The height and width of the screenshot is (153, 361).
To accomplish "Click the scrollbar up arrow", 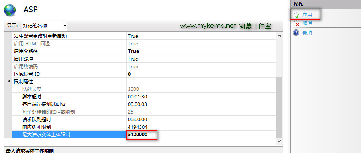I will click(279, 36).
